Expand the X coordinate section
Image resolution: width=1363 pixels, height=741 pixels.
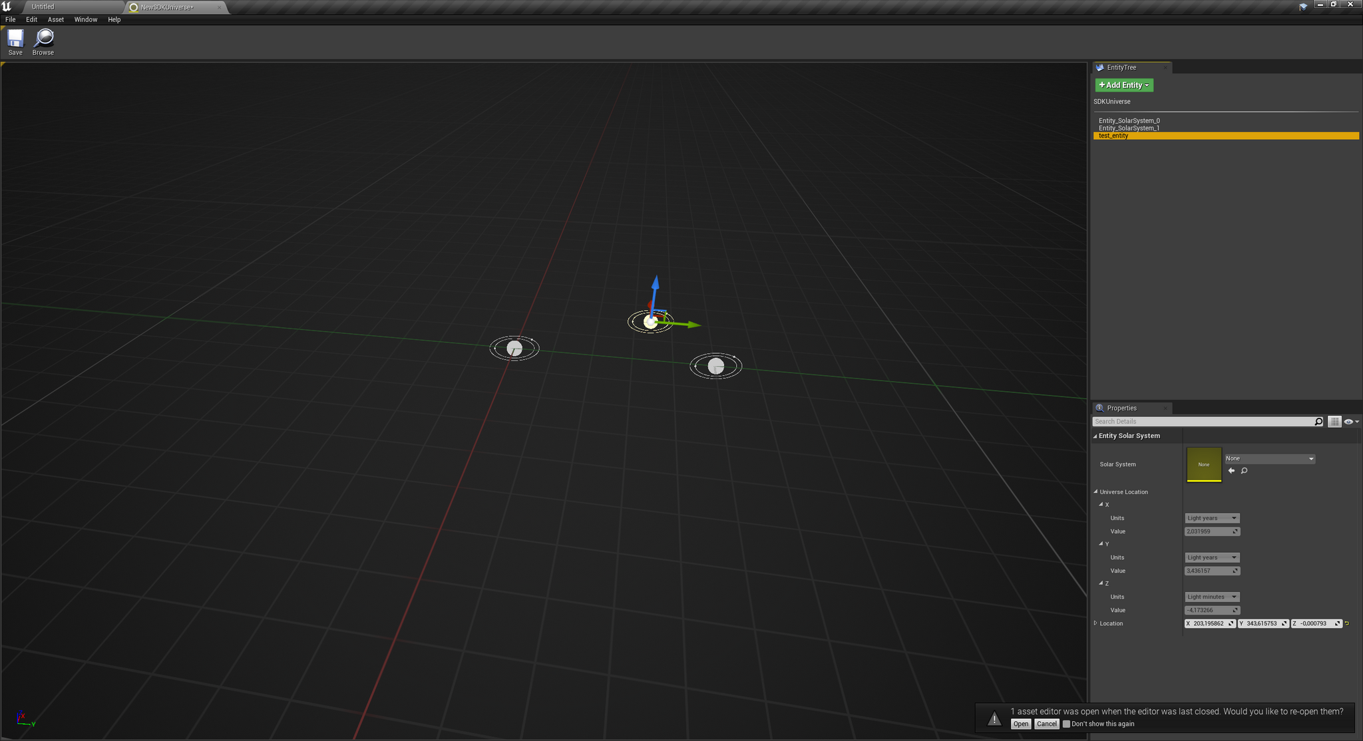[x=1102, y=505]
